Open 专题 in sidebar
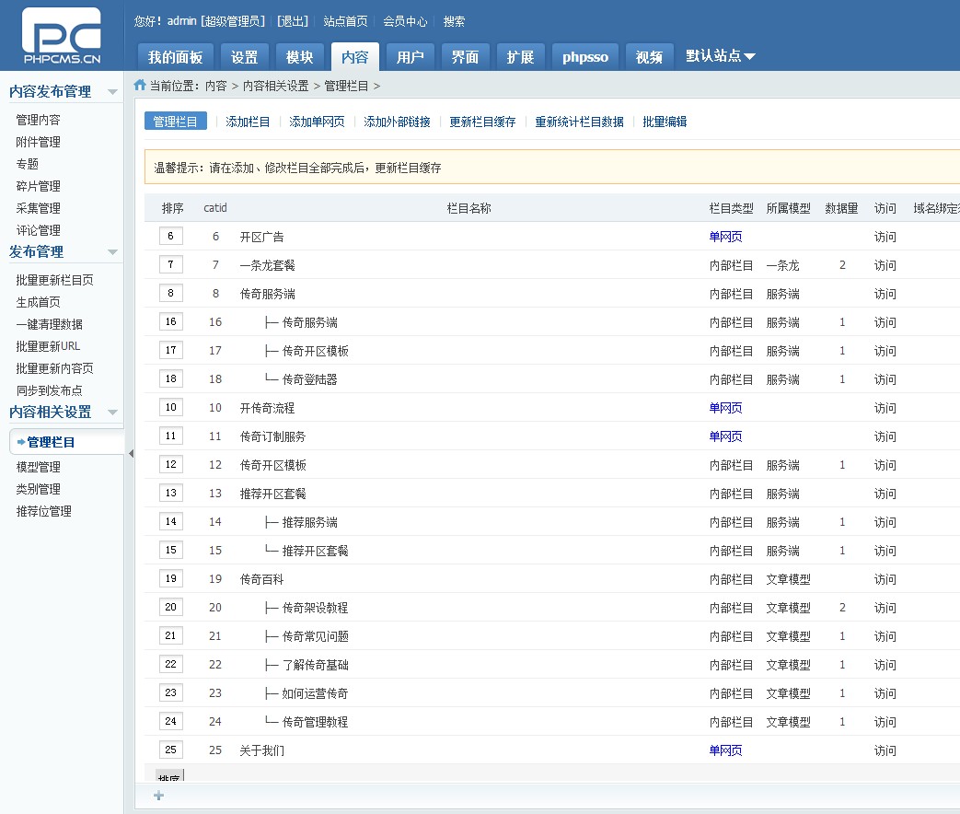The image size is (960, 814). 27,164
